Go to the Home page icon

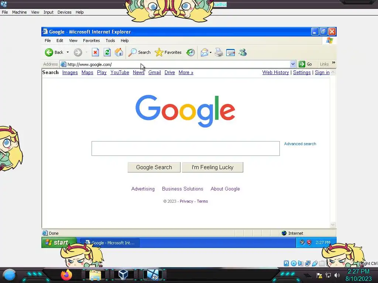[119, 52]
